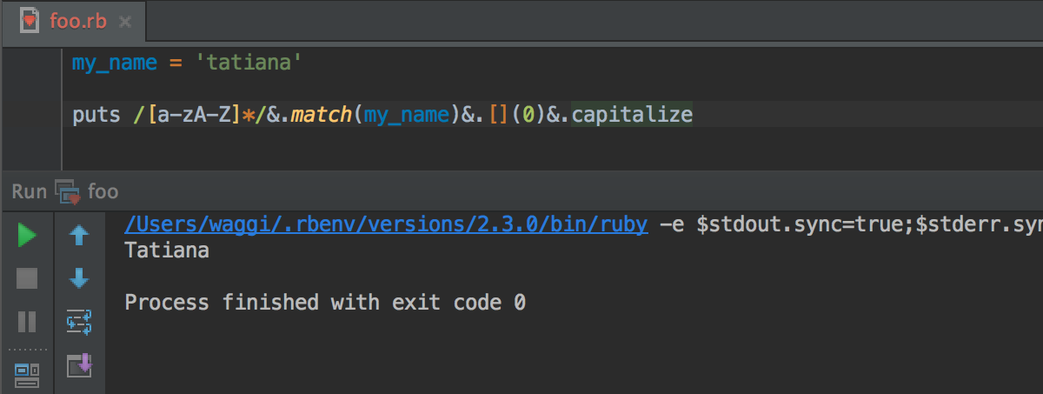Restore layout icon in Run panel

click(27, 374)
